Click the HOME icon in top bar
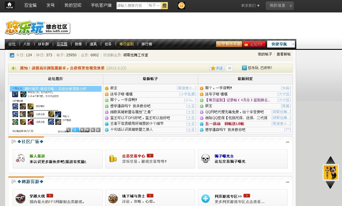342x206 pixels. tap(9, 5)
